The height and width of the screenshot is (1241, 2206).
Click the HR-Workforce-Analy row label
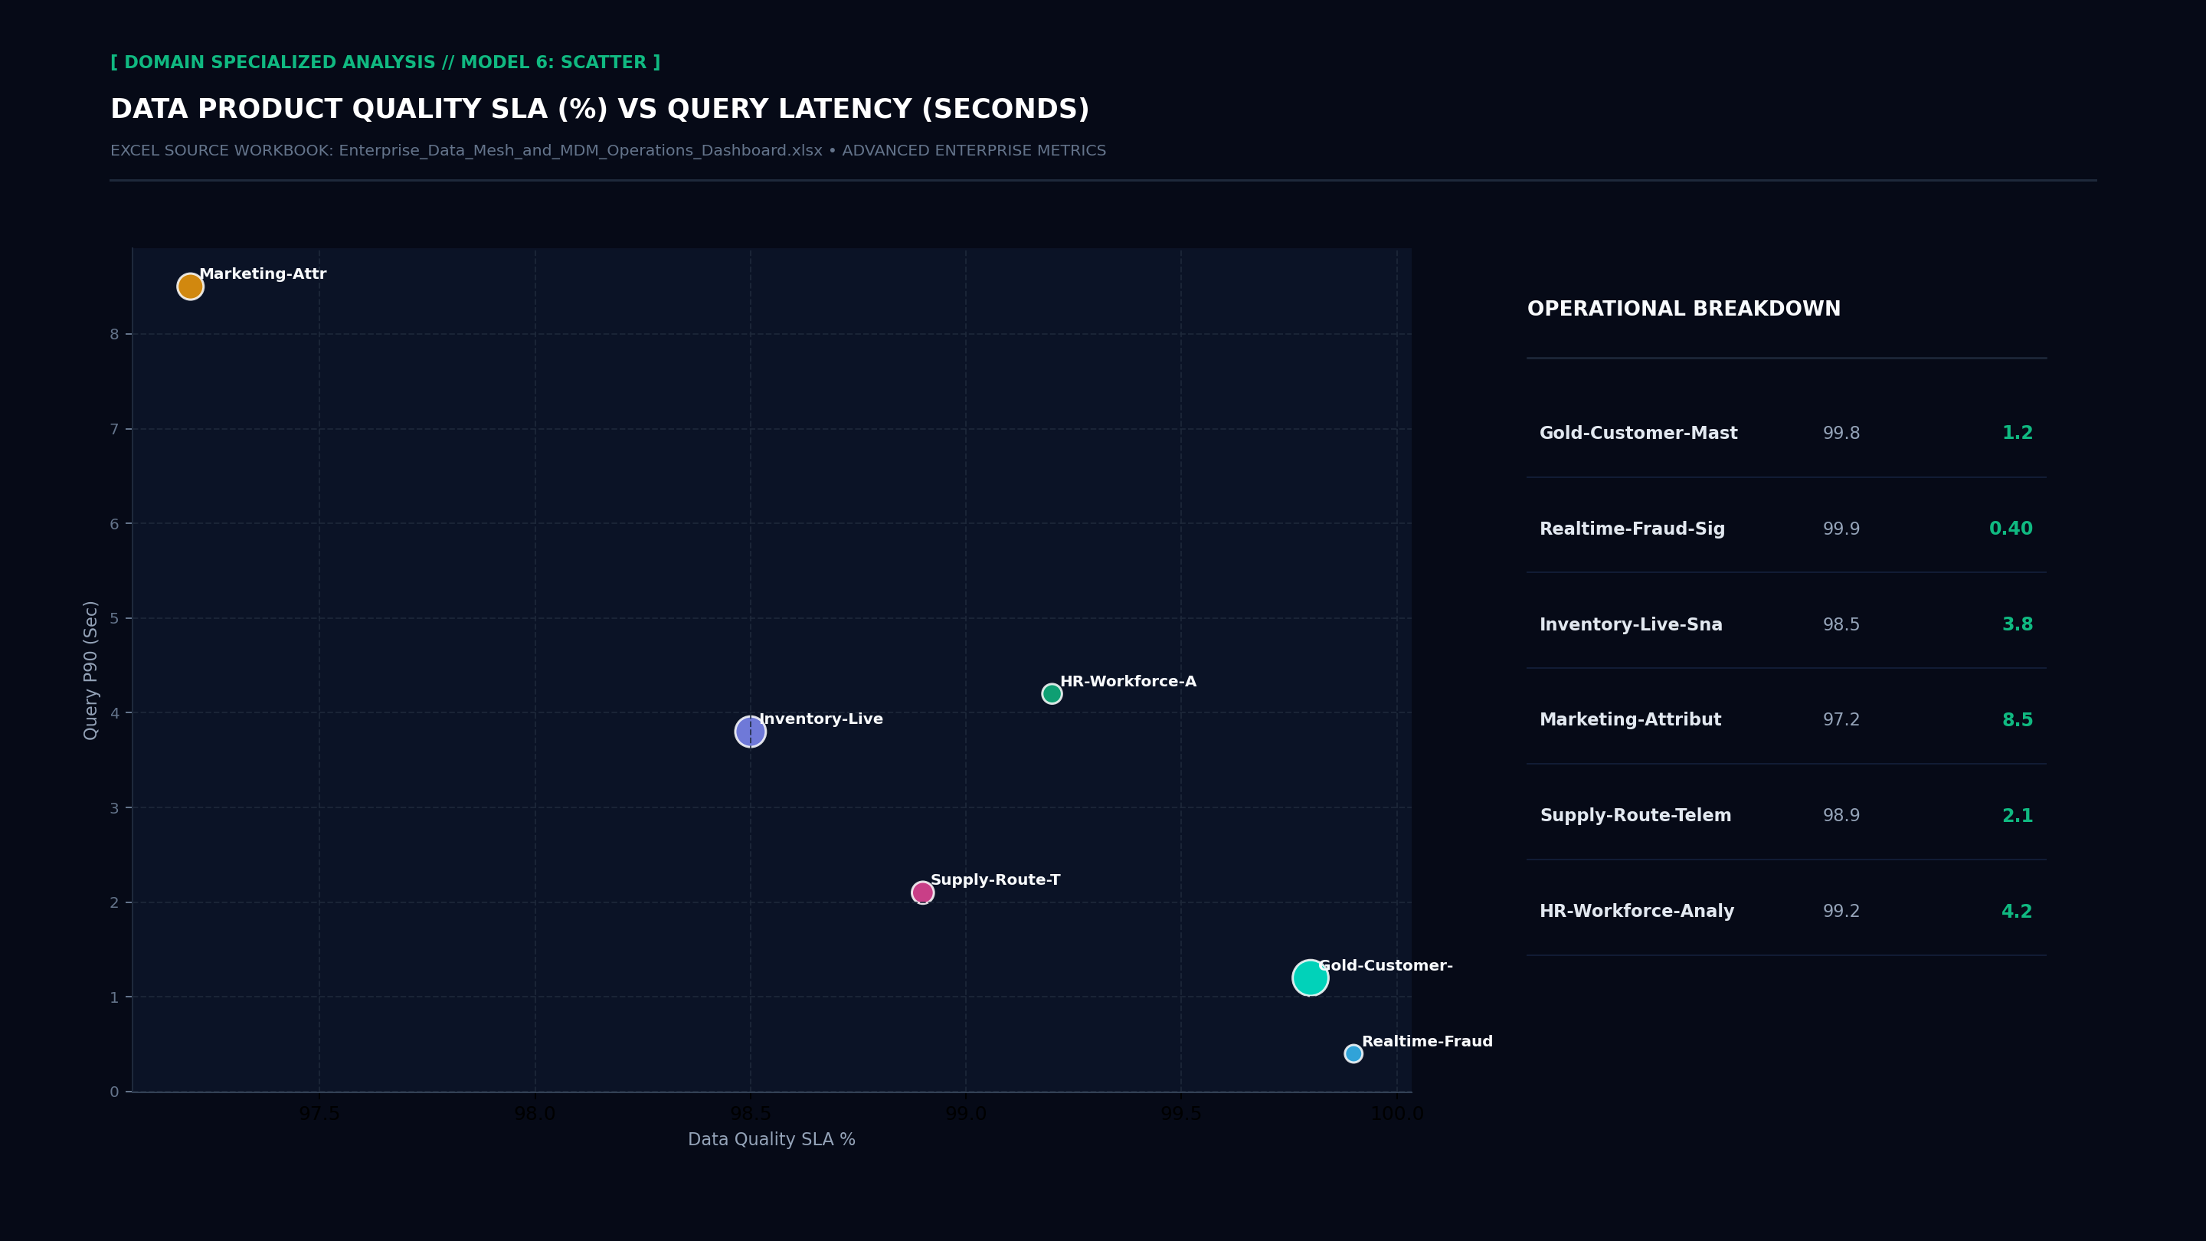tap(1637, 912)
